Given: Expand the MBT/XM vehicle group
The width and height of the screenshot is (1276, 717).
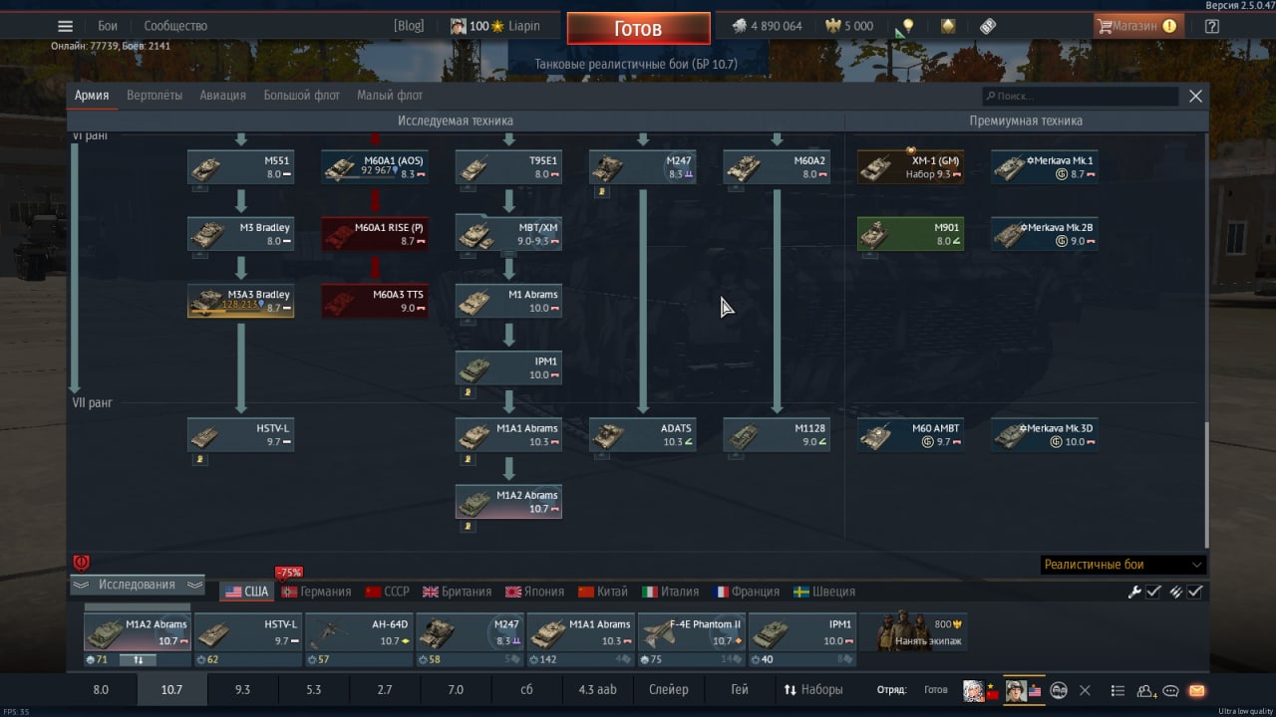Looking at the screenshot, I should click(x=508, y=233).
